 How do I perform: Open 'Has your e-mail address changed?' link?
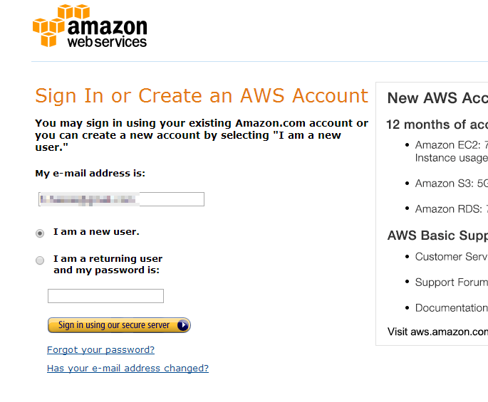[128, 368]
